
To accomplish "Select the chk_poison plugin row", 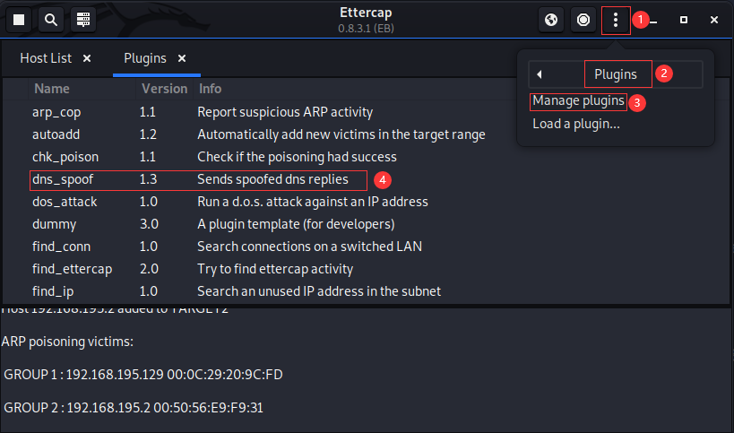I will [197, 157].
